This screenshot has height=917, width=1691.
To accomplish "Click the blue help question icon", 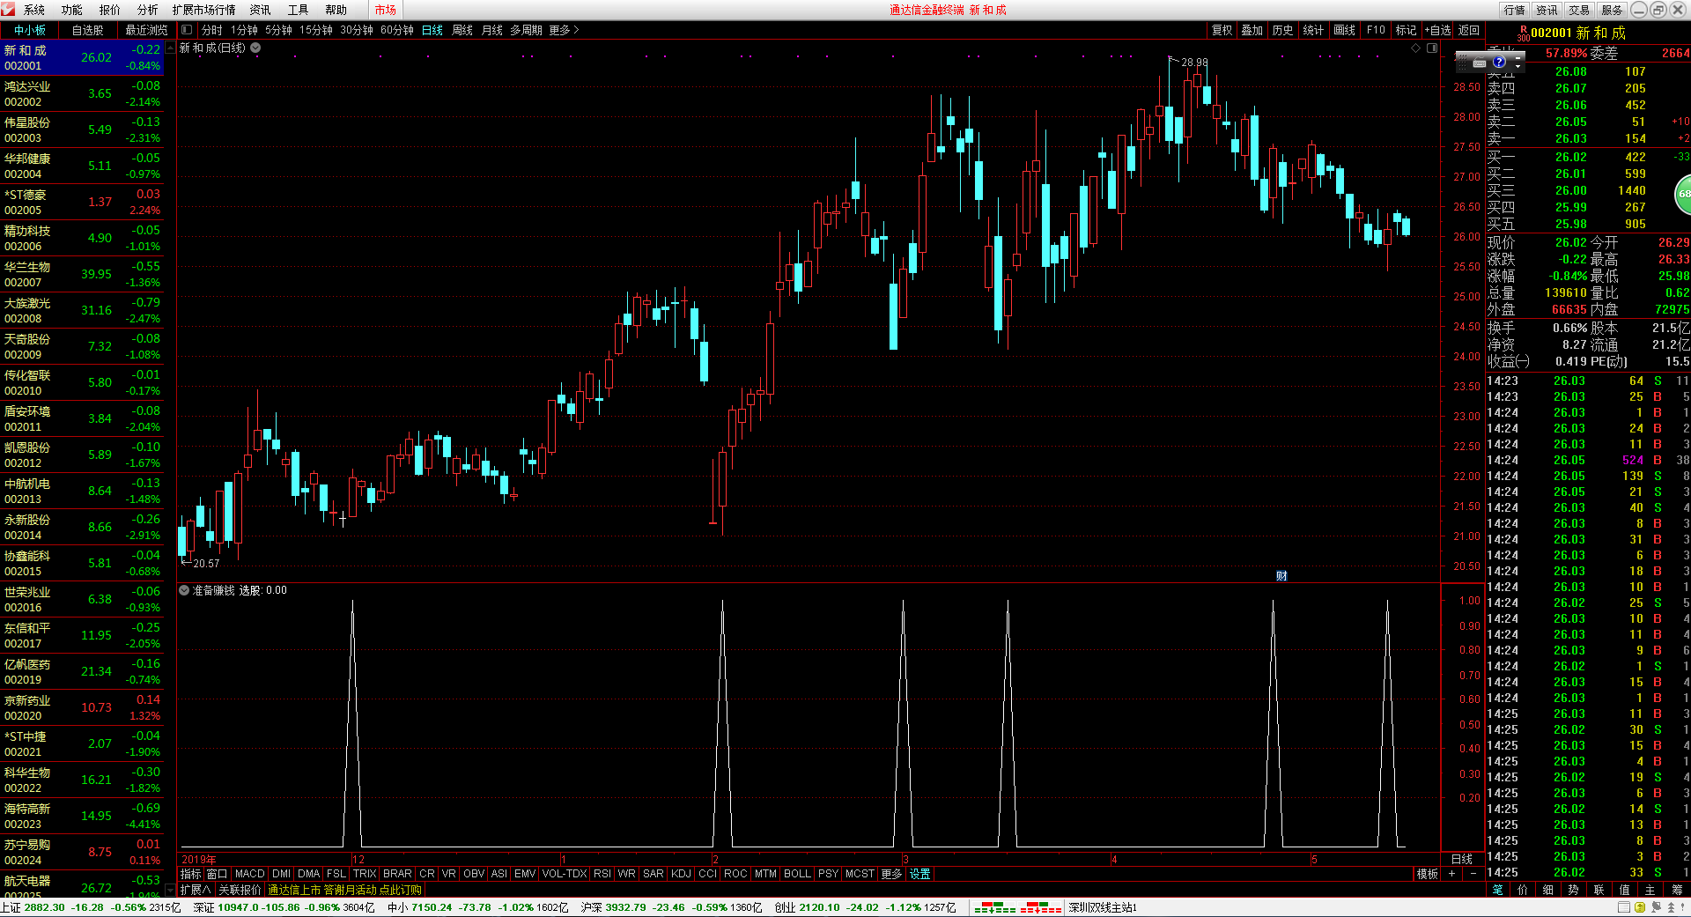I will pyautogui.click(x=1499, y=63).
